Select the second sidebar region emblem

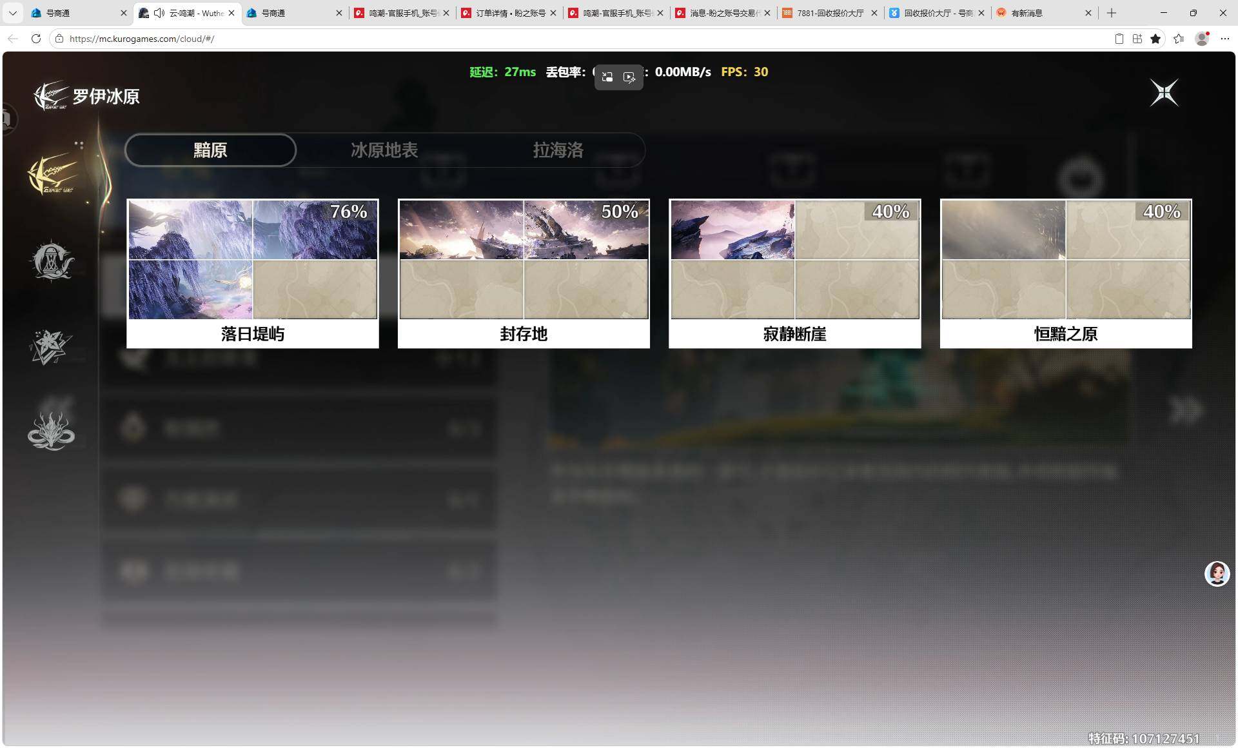pyautogui.click(x=52, y=261)
